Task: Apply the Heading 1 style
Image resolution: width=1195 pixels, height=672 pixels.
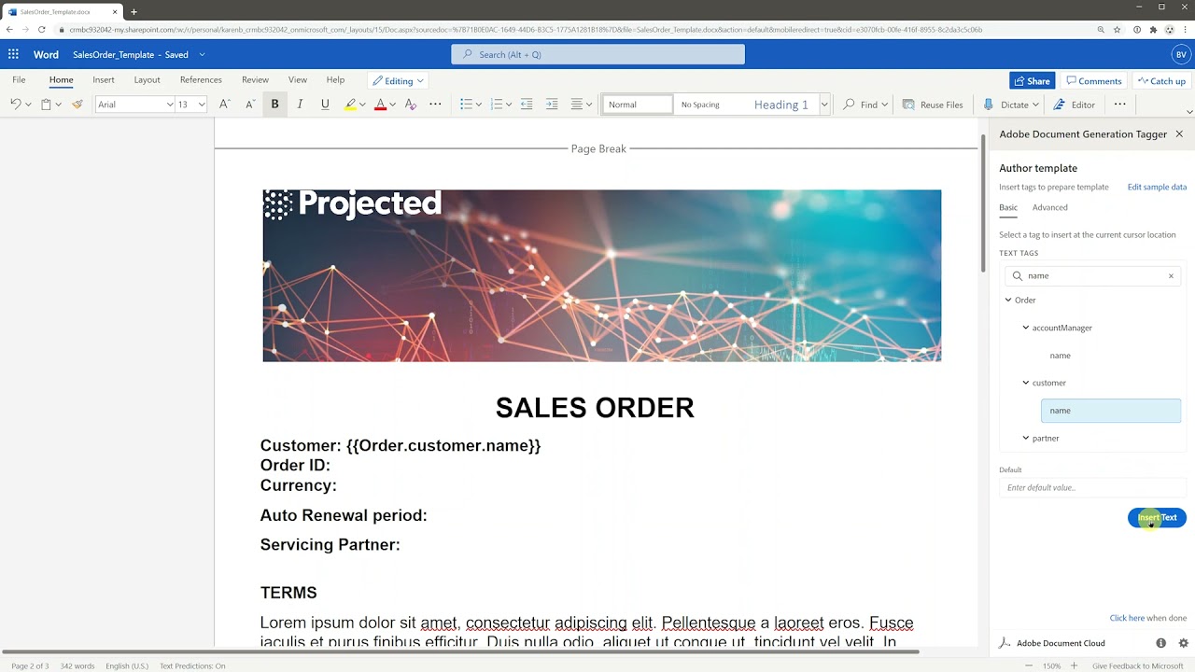Action: point(781,105)
